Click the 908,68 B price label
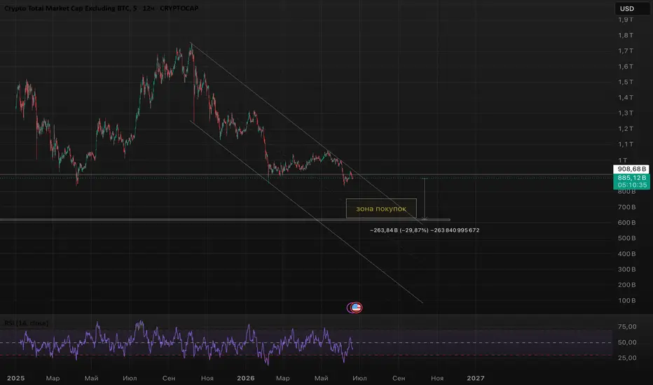653x385 pixels. pyautogui.click(x=631, y=169)
